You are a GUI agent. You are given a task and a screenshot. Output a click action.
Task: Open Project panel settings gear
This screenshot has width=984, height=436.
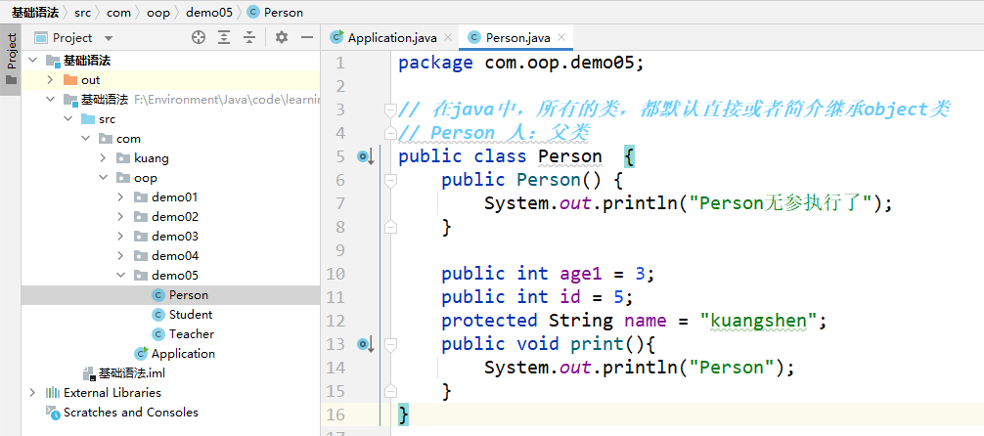(281, 38)
